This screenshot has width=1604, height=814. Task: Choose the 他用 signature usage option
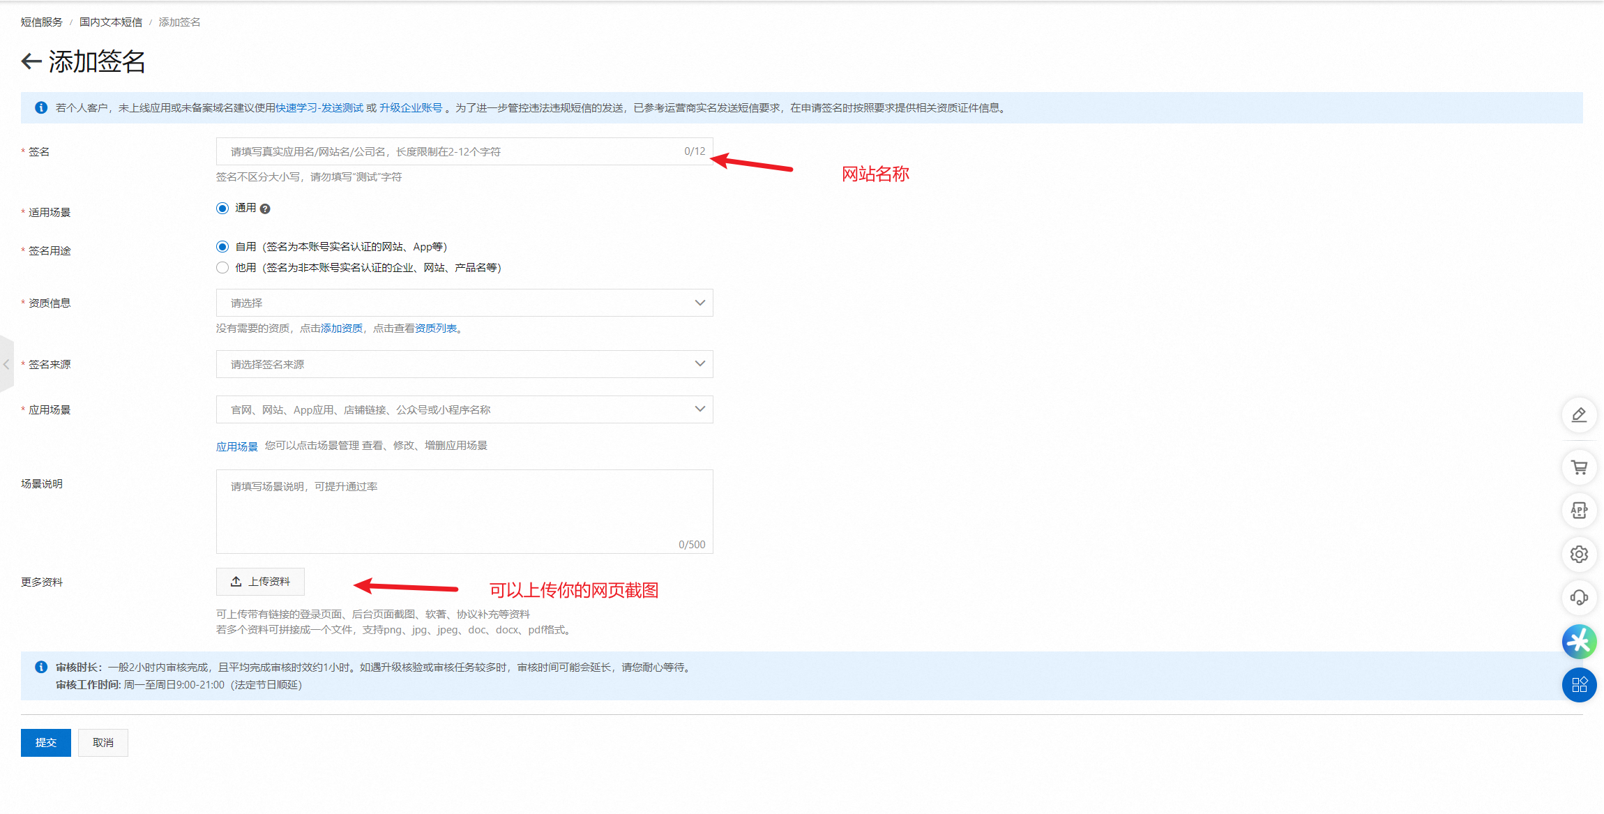222,268
